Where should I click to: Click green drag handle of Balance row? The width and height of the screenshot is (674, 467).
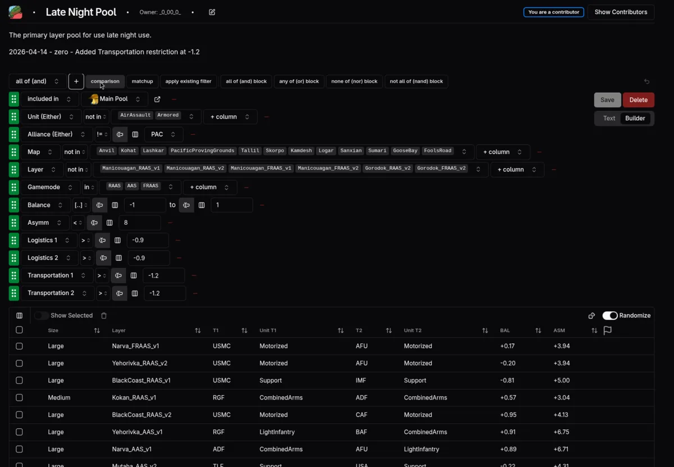tap(14, 205)
